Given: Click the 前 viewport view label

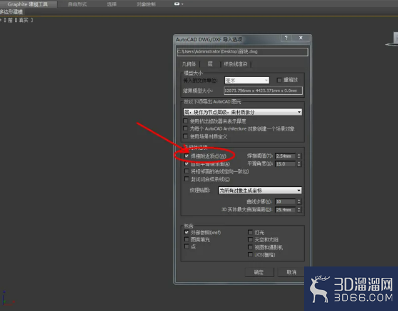Looking at the screenshot, I should point(10,20).
